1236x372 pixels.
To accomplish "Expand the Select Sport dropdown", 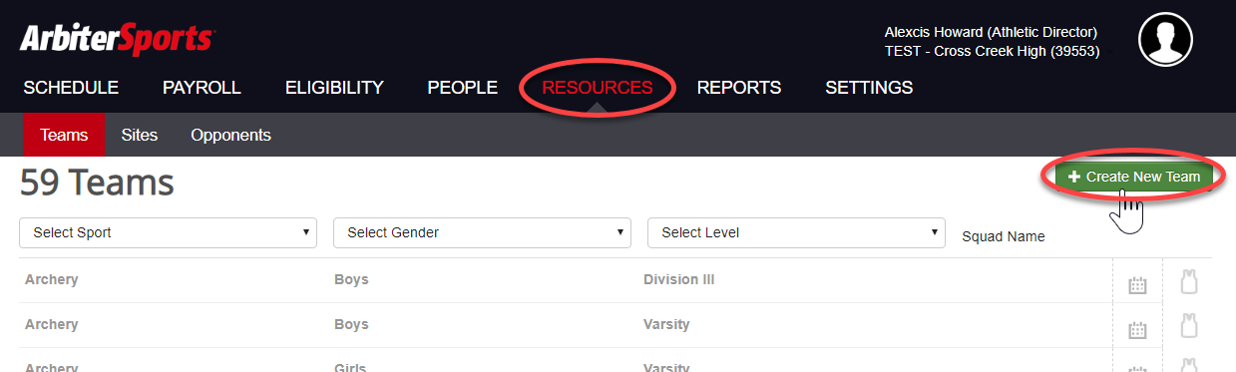I will click(168, 232).
